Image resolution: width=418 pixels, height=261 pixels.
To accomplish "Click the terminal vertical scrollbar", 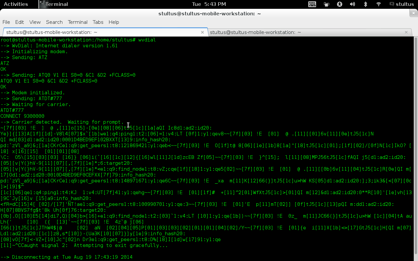I will click(416, 146).
